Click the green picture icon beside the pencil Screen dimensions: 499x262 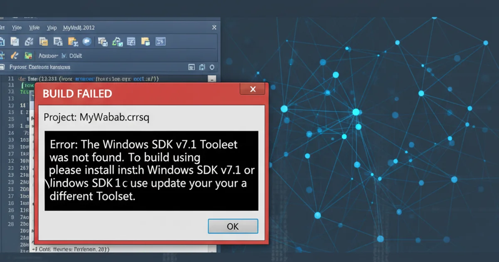[x=28, y=55]
